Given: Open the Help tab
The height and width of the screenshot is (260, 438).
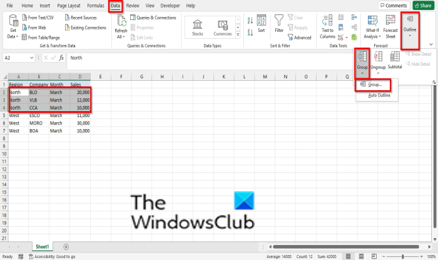Looking at the screenshot, I should tap(191, 6).
